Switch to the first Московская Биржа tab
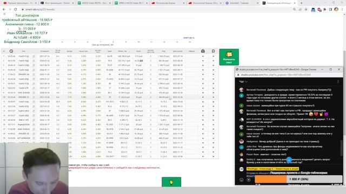This screenshot has width=346, height=194. click(x=168, y=3)
